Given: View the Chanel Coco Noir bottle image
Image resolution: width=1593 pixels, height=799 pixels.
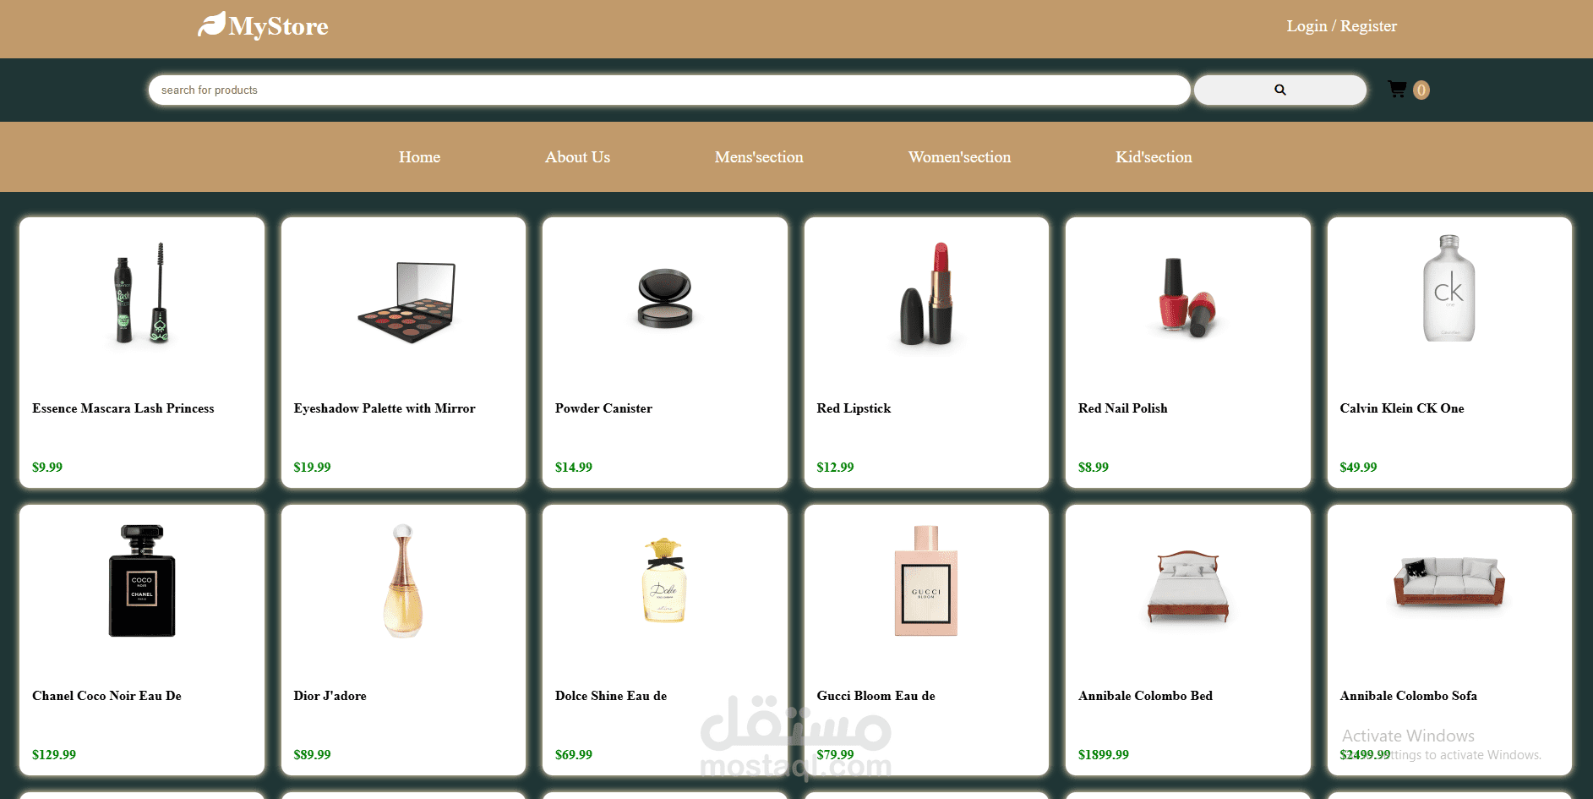Looking at the screenshot, I should [142, 581].
